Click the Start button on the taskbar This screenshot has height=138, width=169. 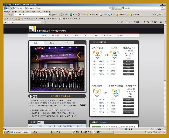(7, 132)
